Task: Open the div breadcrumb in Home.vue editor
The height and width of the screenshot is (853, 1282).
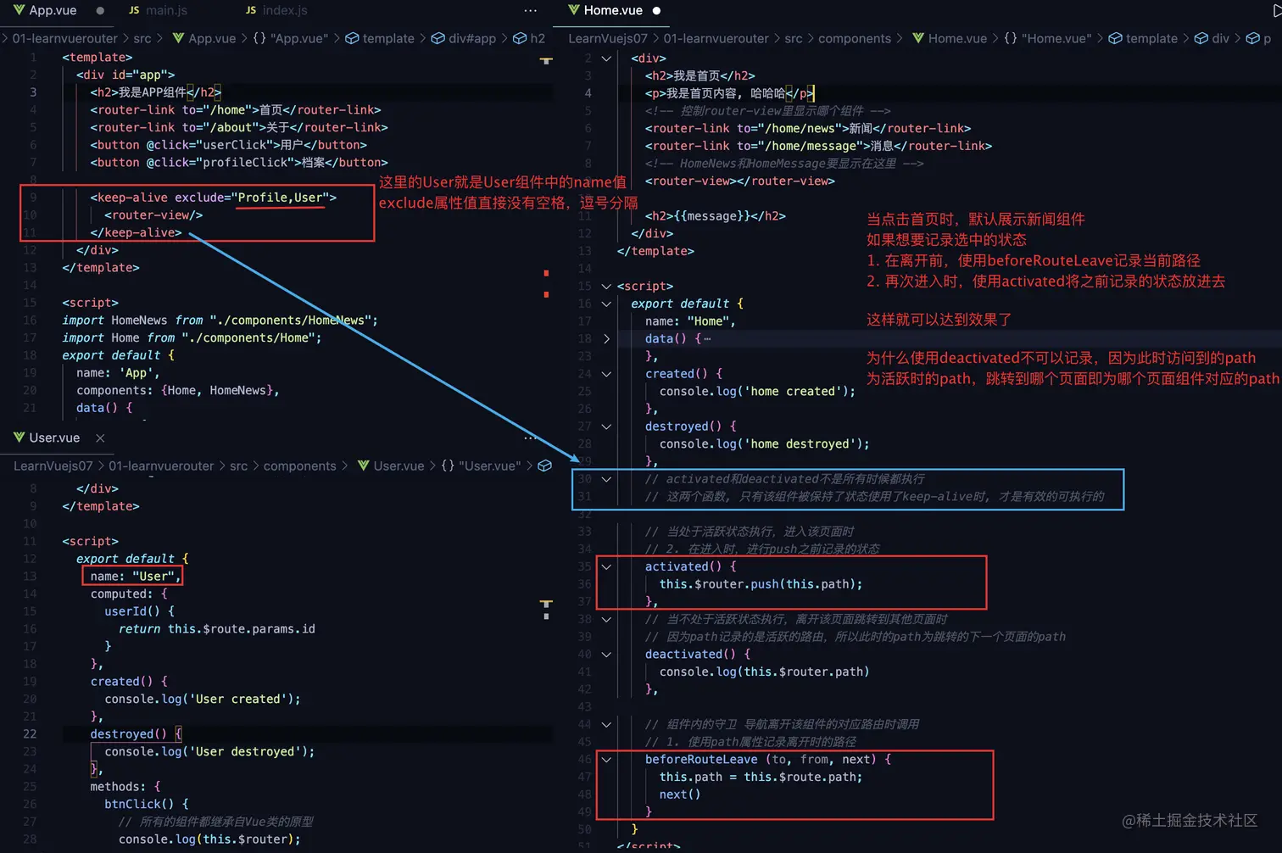Action: coord(1212,38)
